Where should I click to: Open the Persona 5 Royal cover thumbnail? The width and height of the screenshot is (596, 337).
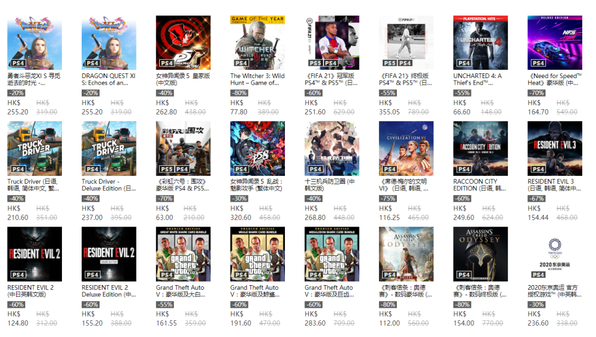coord(183,42)
